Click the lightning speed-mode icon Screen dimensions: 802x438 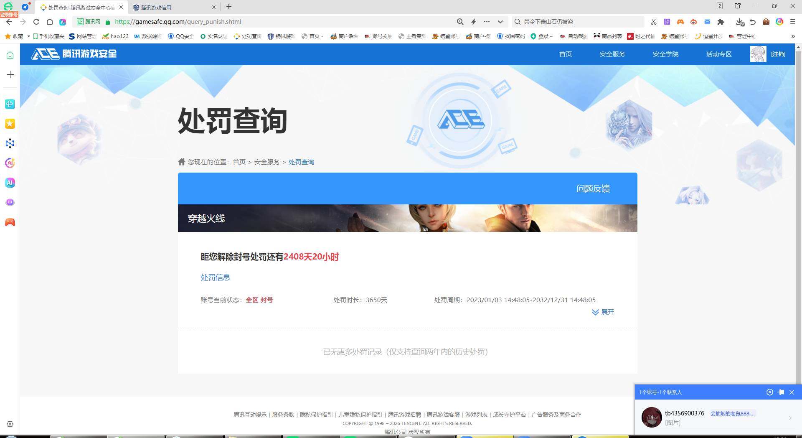[x=474, y=22]
